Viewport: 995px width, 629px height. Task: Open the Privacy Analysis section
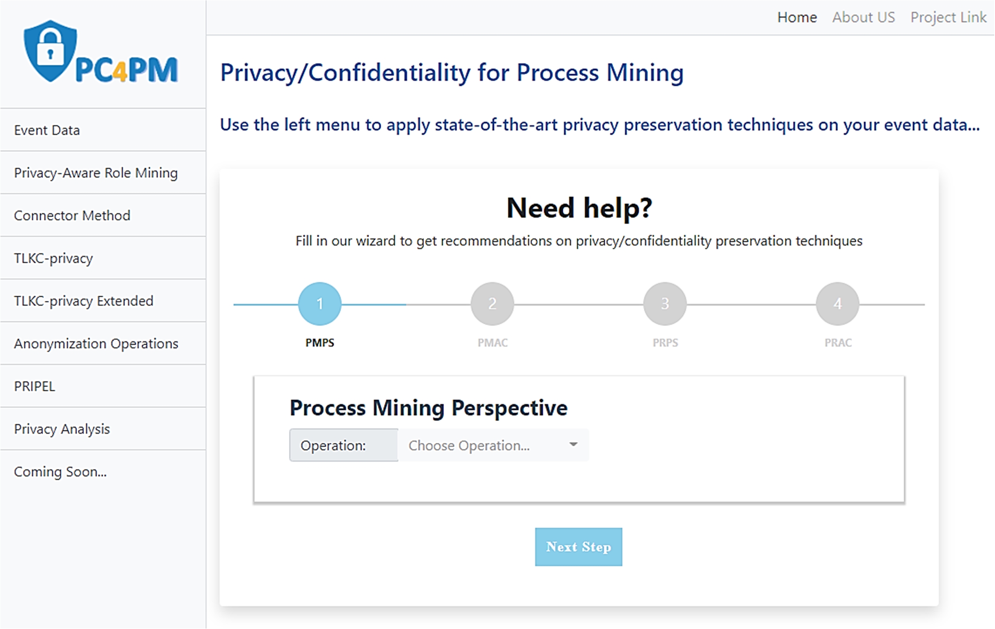[62, 429]
